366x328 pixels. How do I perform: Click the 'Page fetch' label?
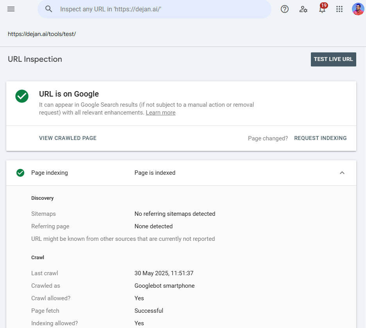[45, 311]
